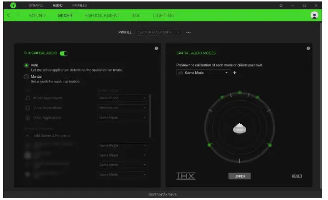
Task: Open info icon in THX Spatial Audio panel
Action: coord(156,48)
